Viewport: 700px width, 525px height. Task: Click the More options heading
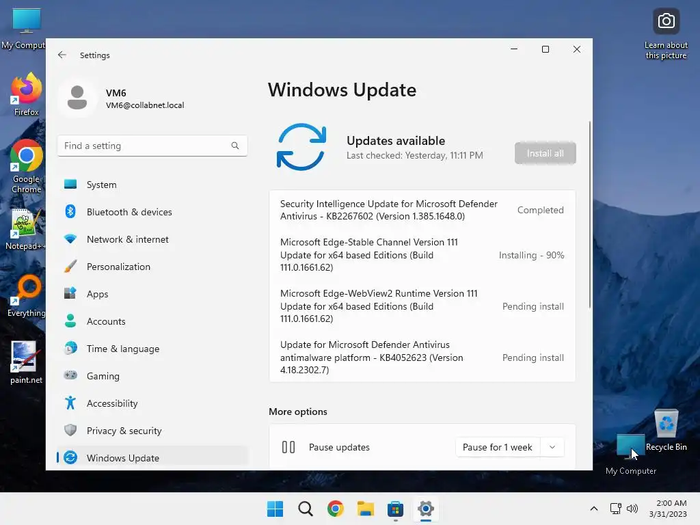[298, 412]
